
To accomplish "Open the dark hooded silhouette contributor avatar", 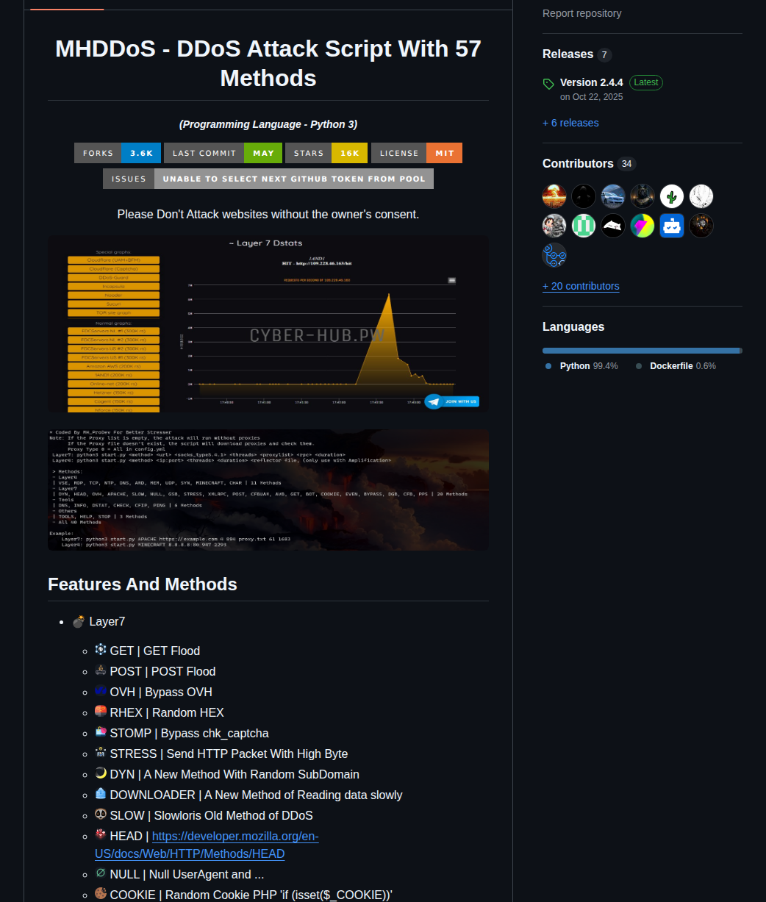I will [584, 196].
